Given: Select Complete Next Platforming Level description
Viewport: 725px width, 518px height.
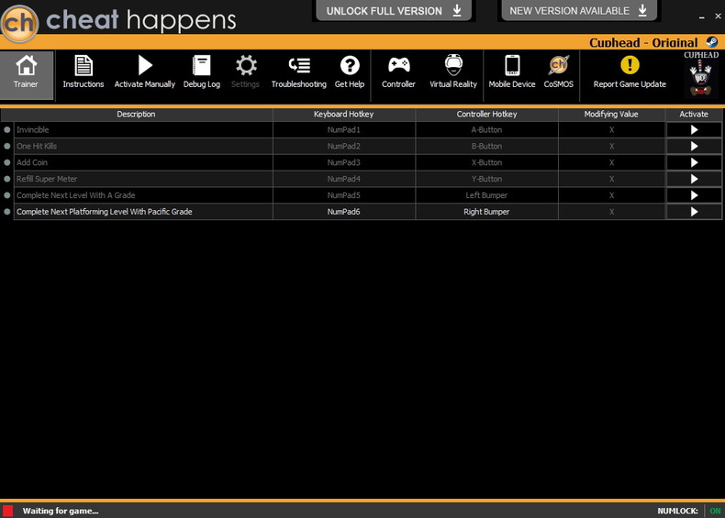Looking at the screenshot, I should click(x=143, y=212).
